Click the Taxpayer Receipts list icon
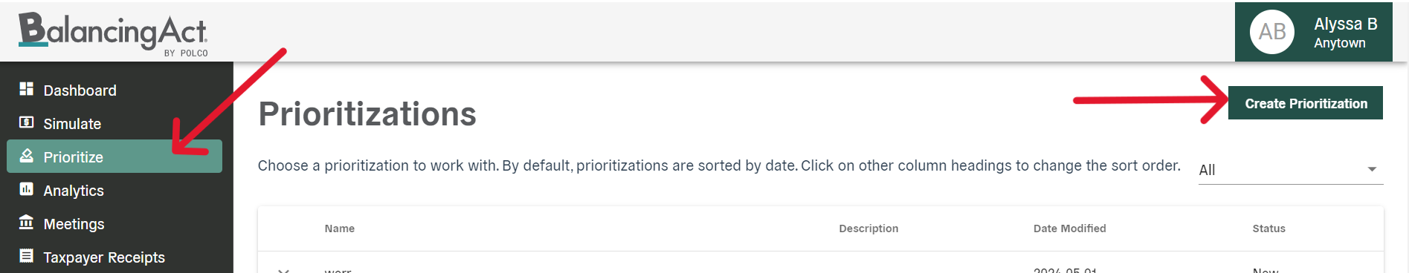This screenshot has width=1409, height=273. pyautogui.click(x=27, y=256)
